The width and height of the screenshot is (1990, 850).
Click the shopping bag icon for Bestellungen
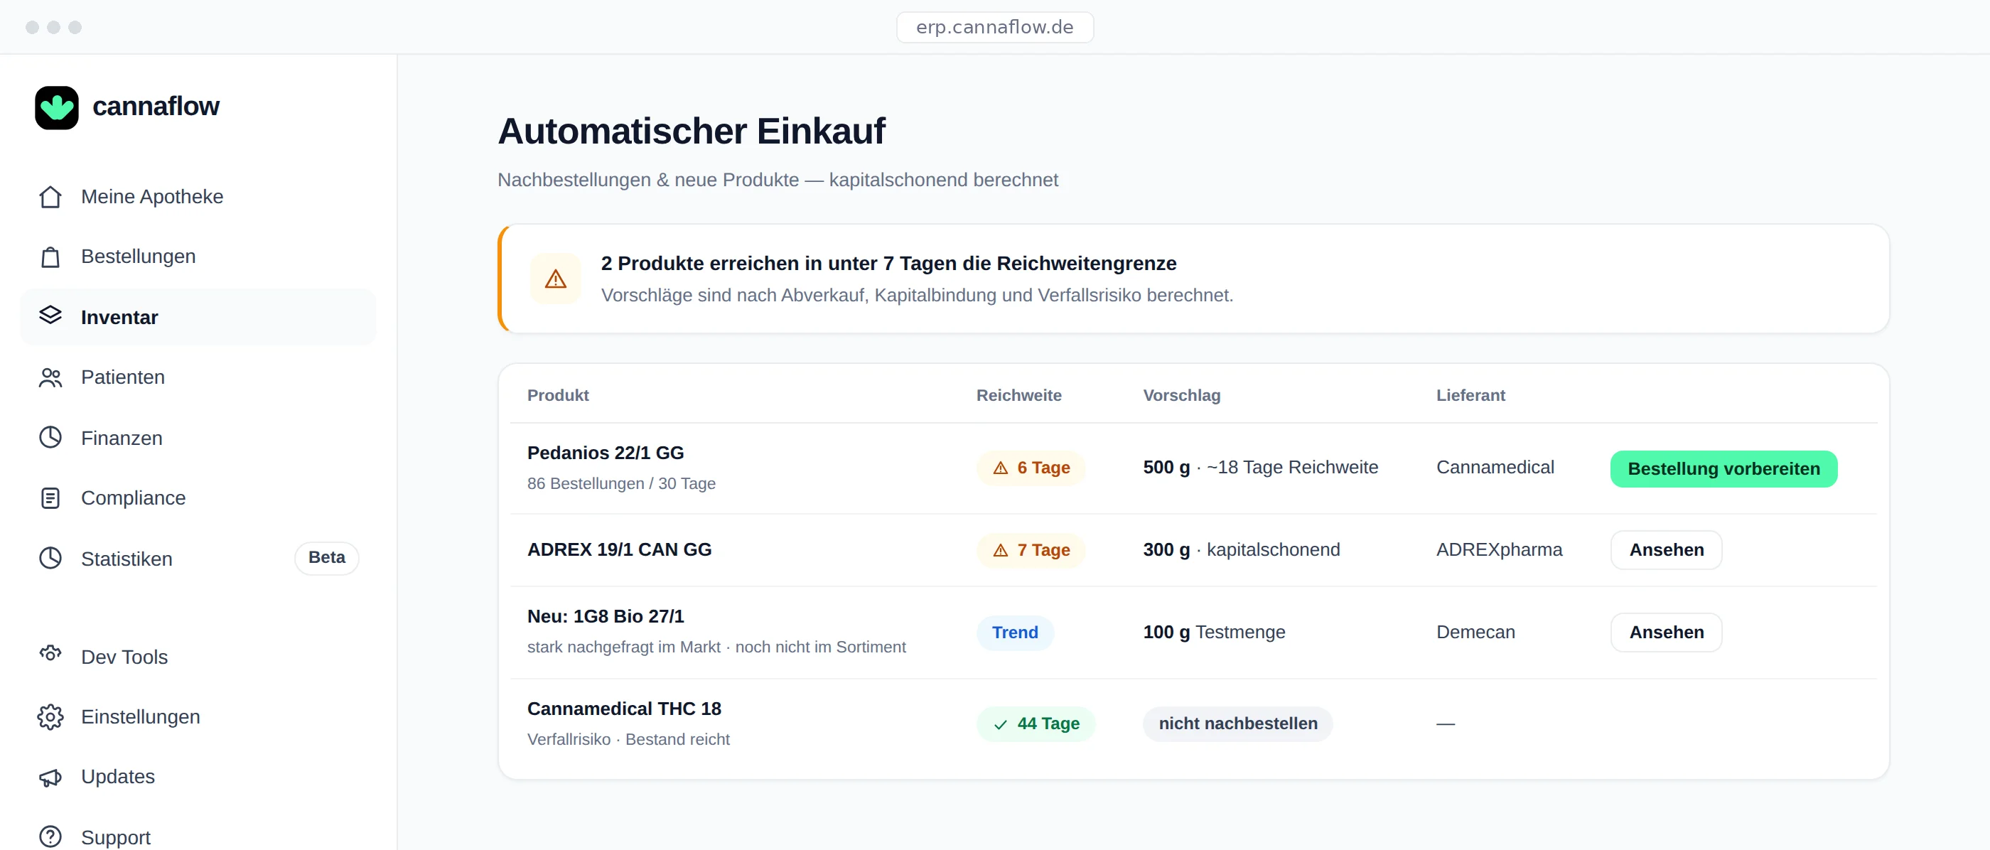pyautogui.click(x=50, y=257)
